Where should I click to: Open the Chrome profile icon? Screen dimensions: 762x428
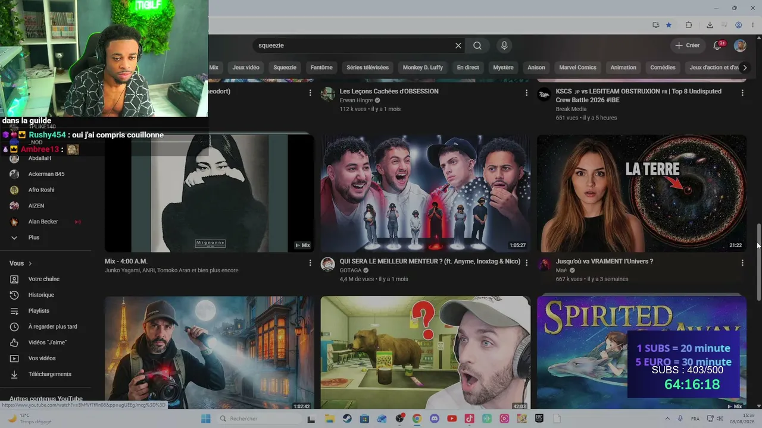click(x=739, y=25)
